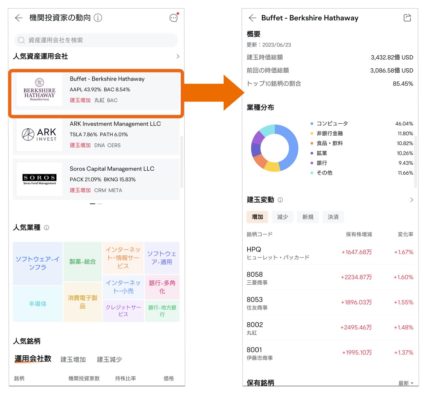This screenshot has width=426, height=393.
Task: Select クレジットサービス sector tile
Action: tap(123, 311)
